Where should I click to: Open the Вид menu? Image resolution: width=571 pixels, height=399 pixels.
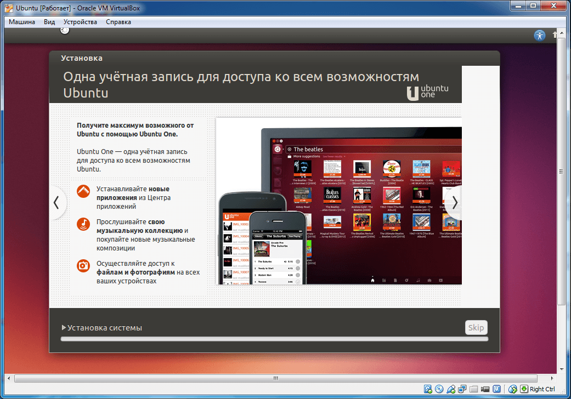click(49, 22)
